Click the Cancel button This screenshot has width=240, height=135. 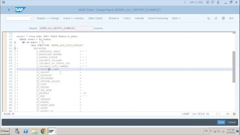(232, 122)
